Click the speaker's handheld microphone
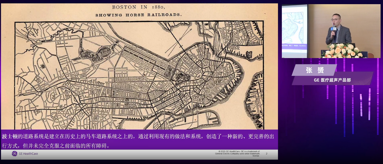This screenshot has height=164, width=383. [x=333, y=30]
